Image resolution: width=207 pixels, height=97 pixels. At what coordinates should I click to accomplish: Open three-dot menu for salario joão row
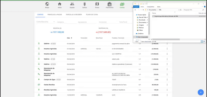coord(167,59)
